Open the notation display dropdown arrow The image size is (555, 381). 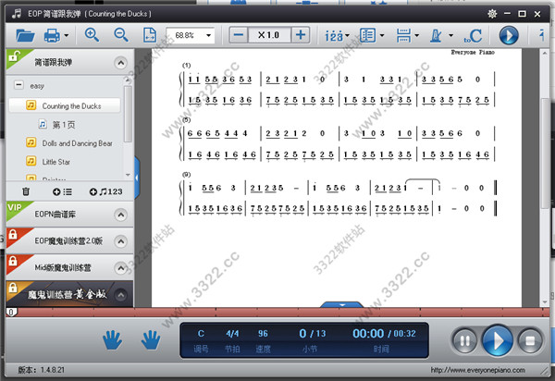coord(347,35)
